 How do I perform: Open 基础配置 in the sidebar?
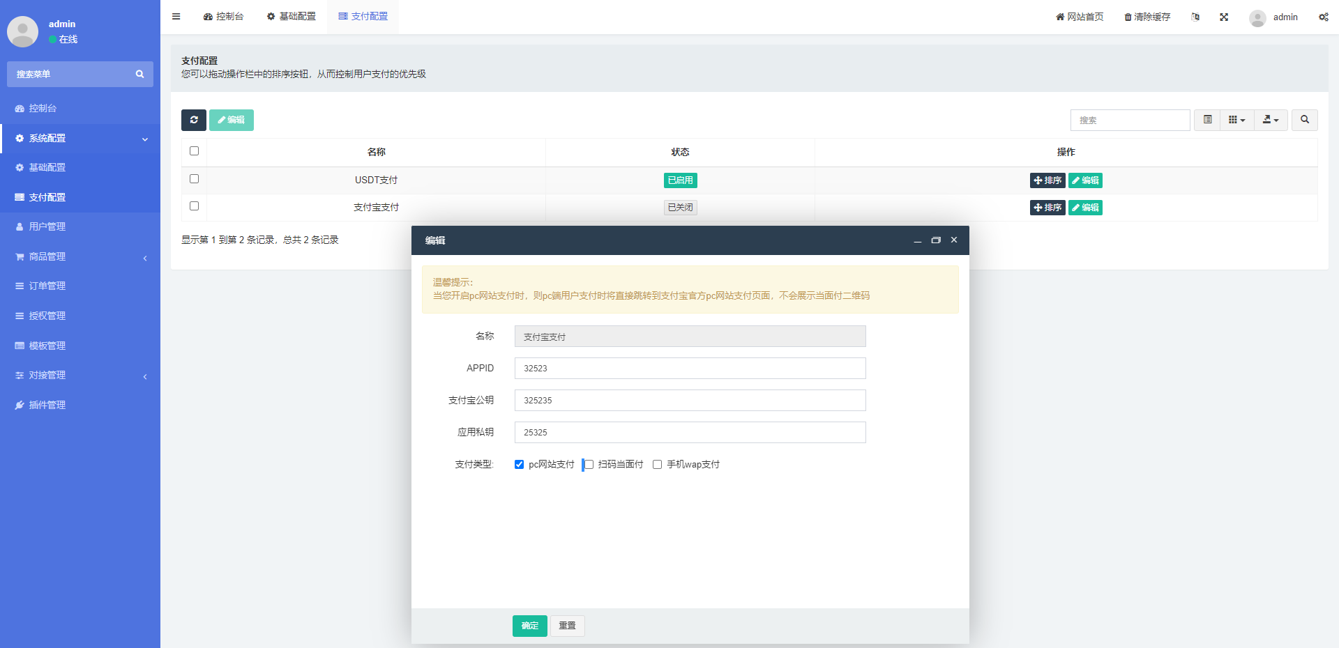pyautogui.click(x=80, y=167)
